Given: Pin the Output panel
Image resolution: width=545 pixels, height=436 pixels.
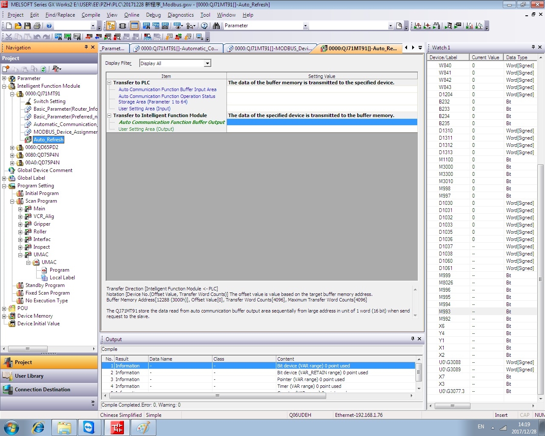Looking at the screenshot, I should pos(413,338).
